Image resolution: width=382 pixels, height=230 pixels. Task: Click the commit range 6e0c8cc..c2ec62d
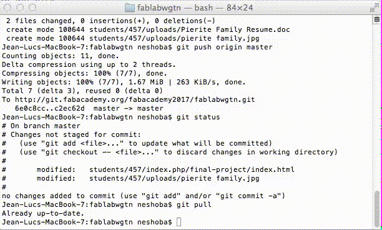(x=50, y=108)
